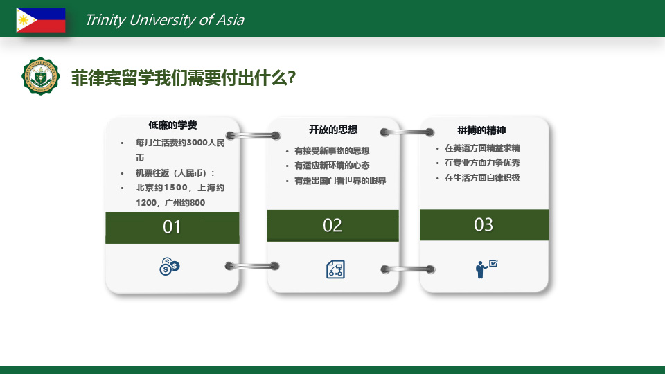
Task: Click the green band numbered 03
Action: pos(484,224)
